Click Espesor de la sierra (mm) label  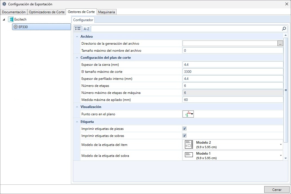[x=100, y=65]
